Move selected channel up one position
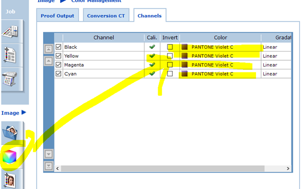 (x=48, y=61)
